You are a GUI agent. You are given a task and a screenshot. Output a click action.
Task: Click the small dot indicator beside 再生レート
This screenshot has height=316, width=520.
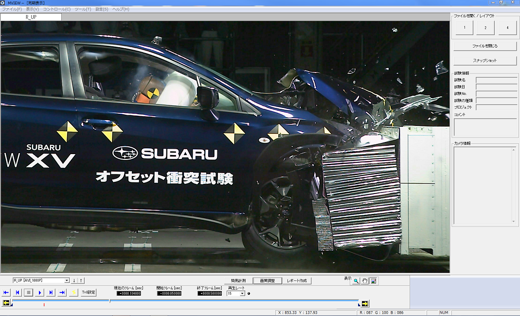pyautogui.click(x=249, y=294)
